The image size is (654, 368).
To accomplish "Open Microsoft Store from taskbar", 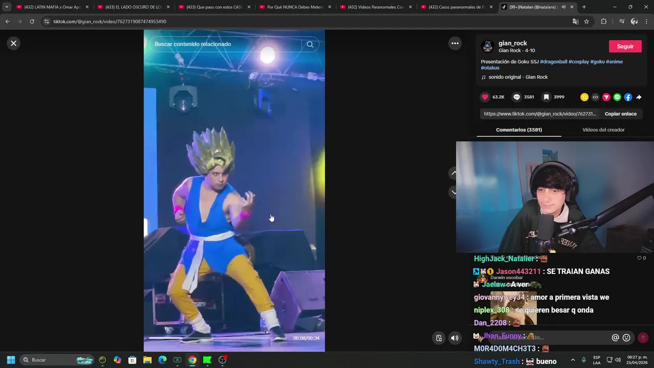I will tap(132, 360).
